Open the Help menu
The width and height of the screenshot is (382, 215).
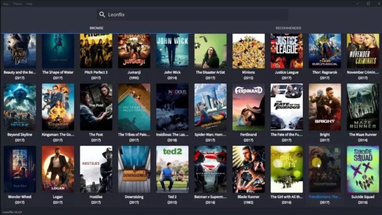tap(29, 4)
